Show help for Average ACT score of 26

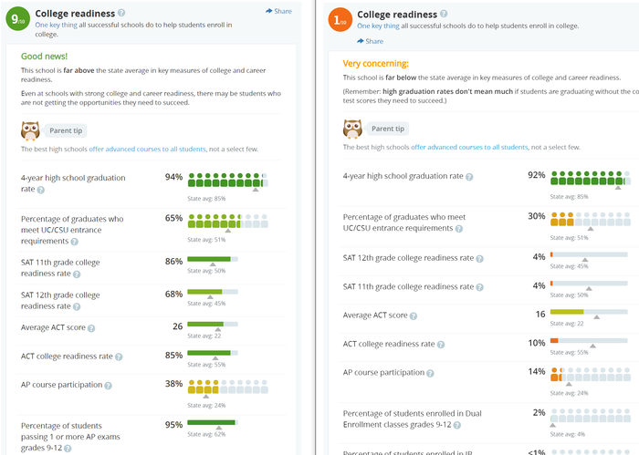point(91,327)
